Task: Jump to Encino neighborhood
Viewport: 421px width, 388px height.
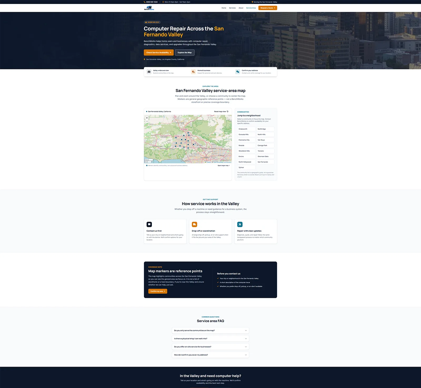Action: click(x=246, y=157)
